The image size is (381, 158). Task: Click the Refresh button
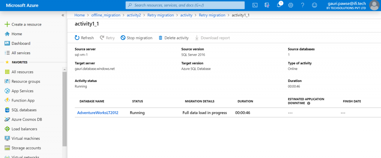(84, 38)
